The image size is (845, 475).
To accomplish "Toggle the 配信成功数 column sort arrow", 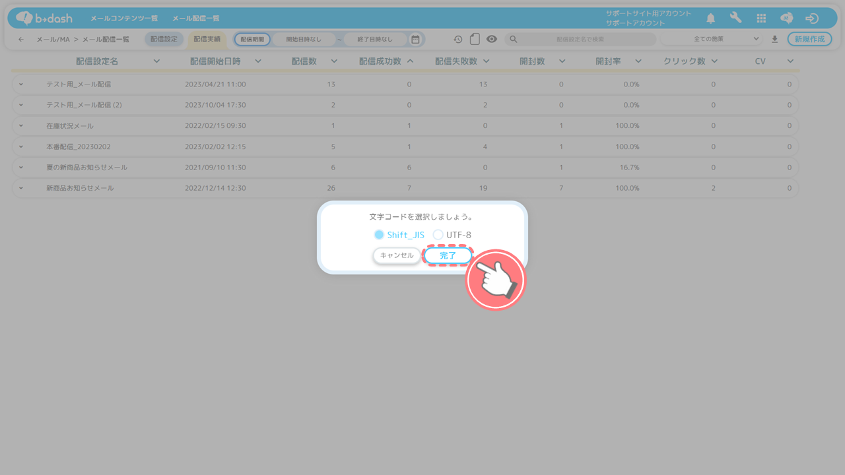I will 410,61.
